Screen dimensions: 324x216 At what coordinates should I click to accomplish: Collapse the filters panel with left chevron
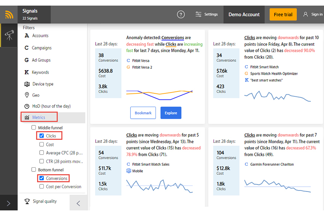pyautogui.click(x=78, y=203)
